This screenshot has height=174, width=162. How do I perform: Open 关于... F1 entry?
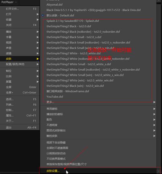[x=20, y=121]
